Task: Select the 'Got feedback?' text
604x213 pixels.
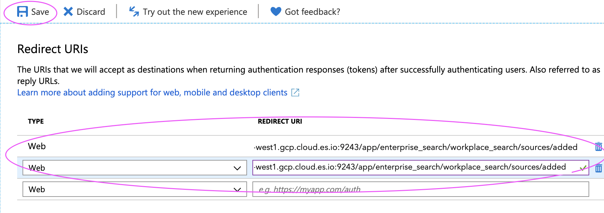Action: [x=312, y=12]
